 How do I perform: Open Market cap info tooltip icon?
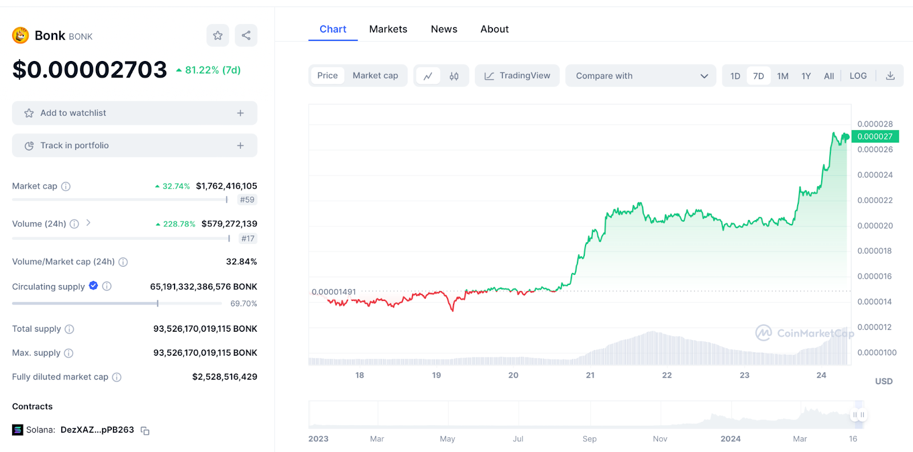point(66,186)
